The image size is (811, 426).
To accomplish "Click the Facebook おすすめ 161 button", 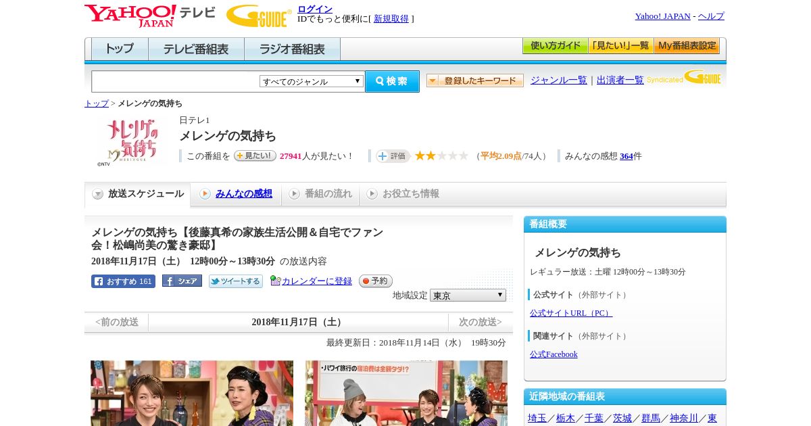I will pyautogui.click(x=123, y=281).
